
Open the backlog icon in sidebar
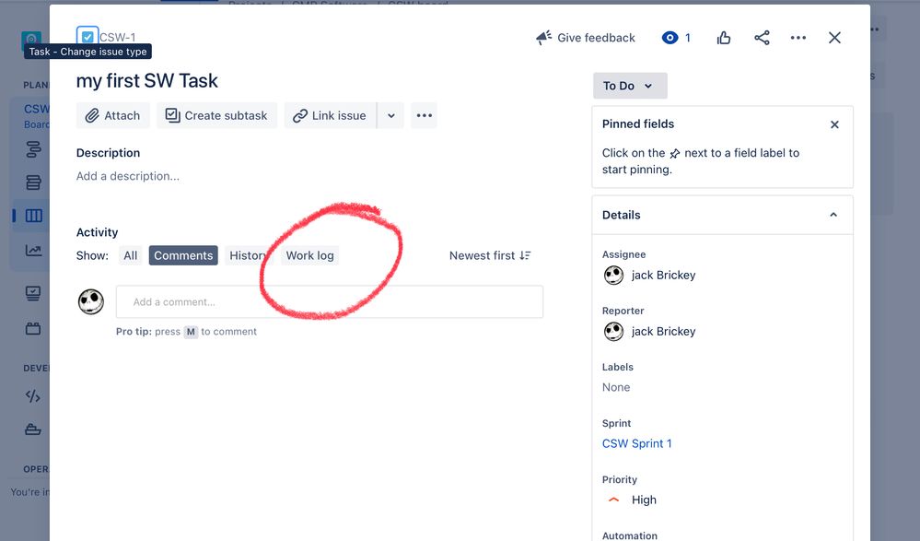click(33, 182)
